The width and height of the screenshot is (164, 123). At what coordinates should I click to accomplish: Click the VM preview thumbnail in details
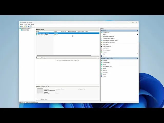pos(40,91)
